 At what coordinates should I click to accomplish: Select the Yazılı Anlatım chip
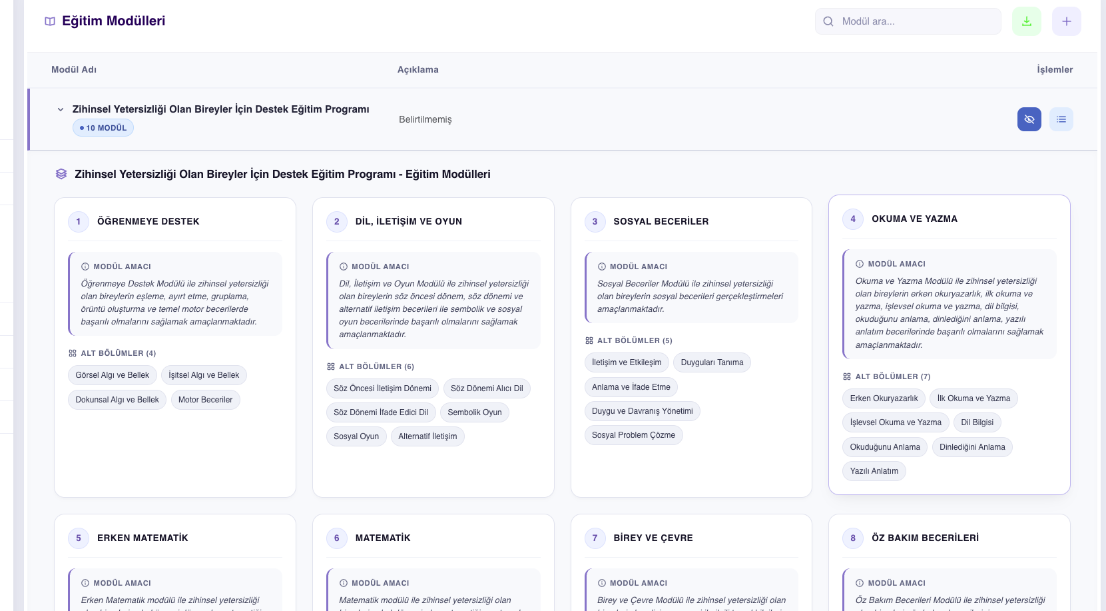tap(874, 471)
